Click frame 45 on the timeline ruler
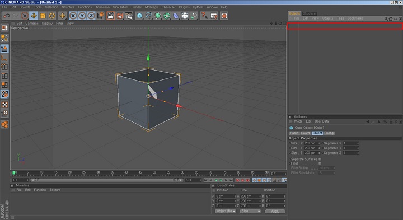The height and width of the screenshot is (220, 403). (x=140, y=173)
